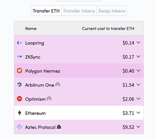Expand the Aztec Protocol row chevron
The image size is (156, 139).
tap(138, 127)
